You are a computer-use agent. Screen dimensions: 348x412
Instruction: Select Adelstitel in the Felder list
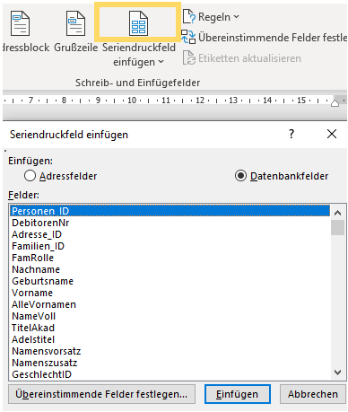coord(170,339)
